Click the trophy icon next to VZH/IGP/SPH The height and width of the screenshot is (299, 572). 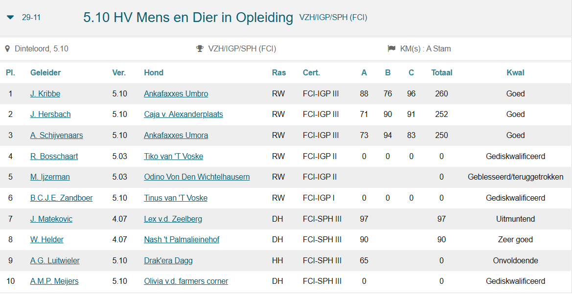coord(200,49)
